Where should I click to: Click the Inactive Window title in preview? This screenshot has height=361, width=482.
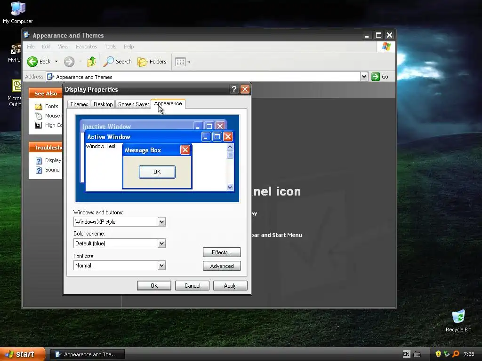click(x=107, y=126)
